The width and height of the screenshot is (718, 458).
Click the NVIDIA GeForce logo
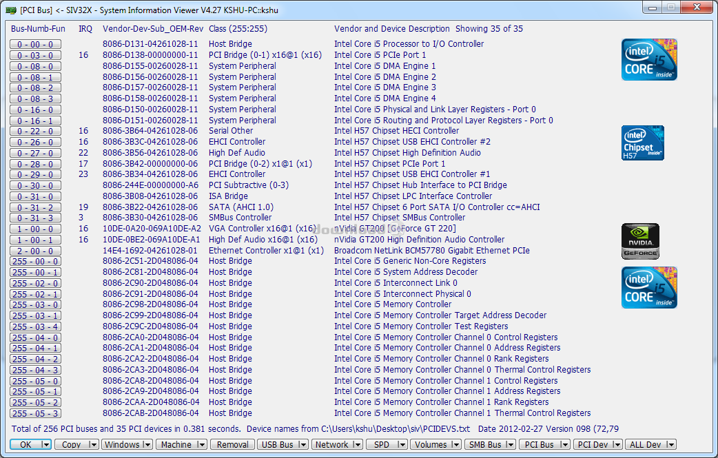point(640,241)
